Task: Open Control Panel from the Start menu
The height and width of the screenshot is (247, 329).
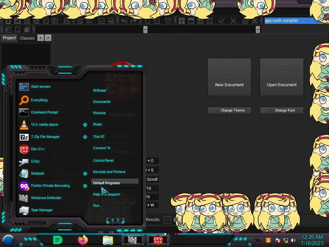Action: [x=103, y=160]
